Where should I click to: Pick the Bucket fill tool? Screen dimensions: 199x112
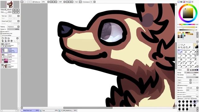tap(180, 59)
